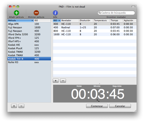Select the Rodinal 1+25 developer row
The image size is (144, 122).
click(95, 28)
